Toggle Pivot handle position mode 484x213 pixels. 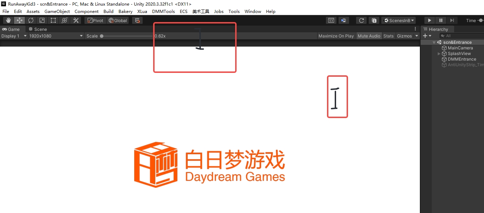95,20
